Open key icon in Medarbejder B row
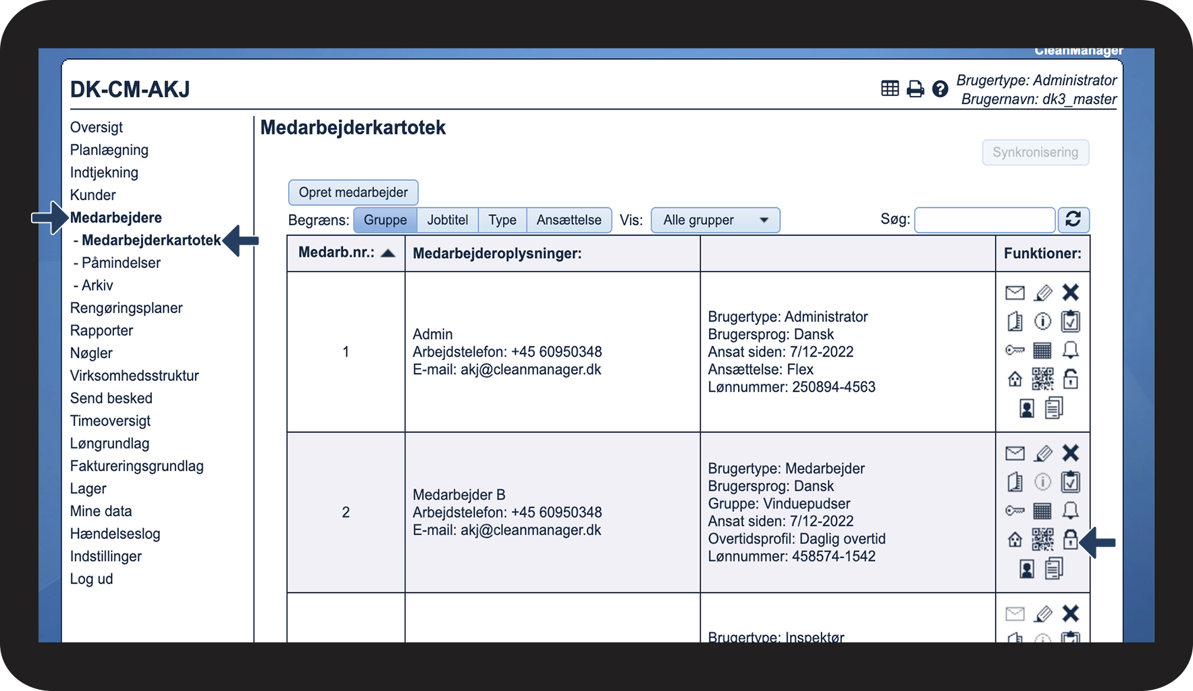Viewport: 1193px width, 691px height. [1015, 511]
